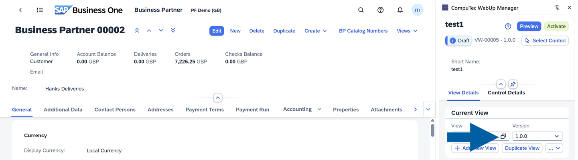Pin the WebUp Manager header

pos(513,84)
